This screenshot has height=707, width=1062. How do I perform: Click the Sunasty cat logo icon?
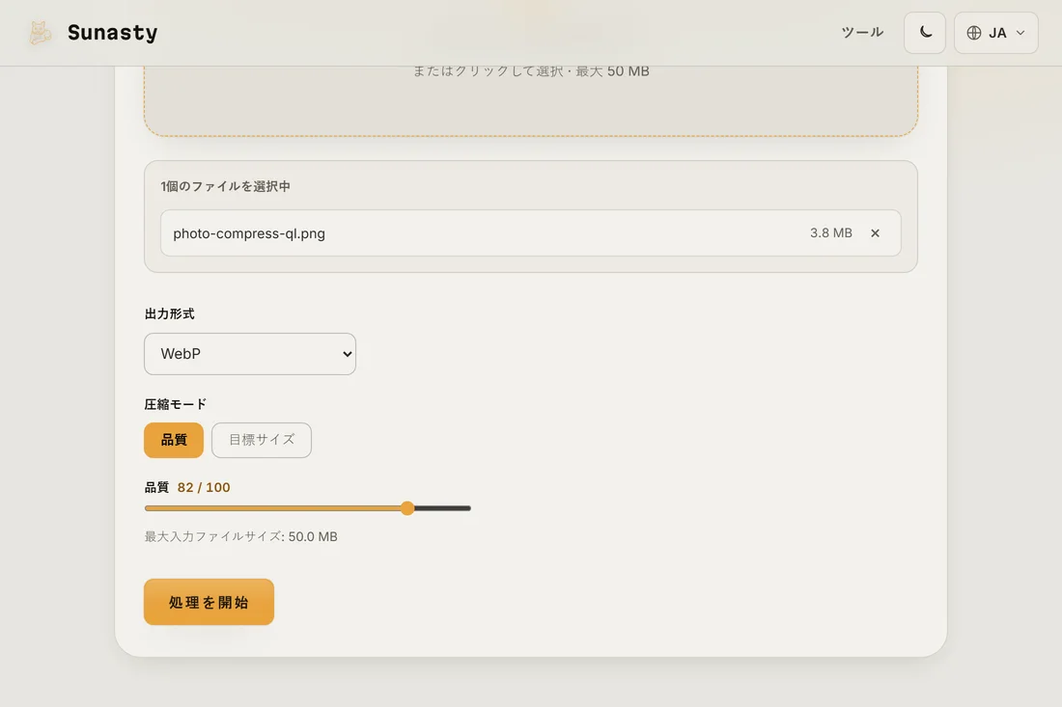(40, 33)
